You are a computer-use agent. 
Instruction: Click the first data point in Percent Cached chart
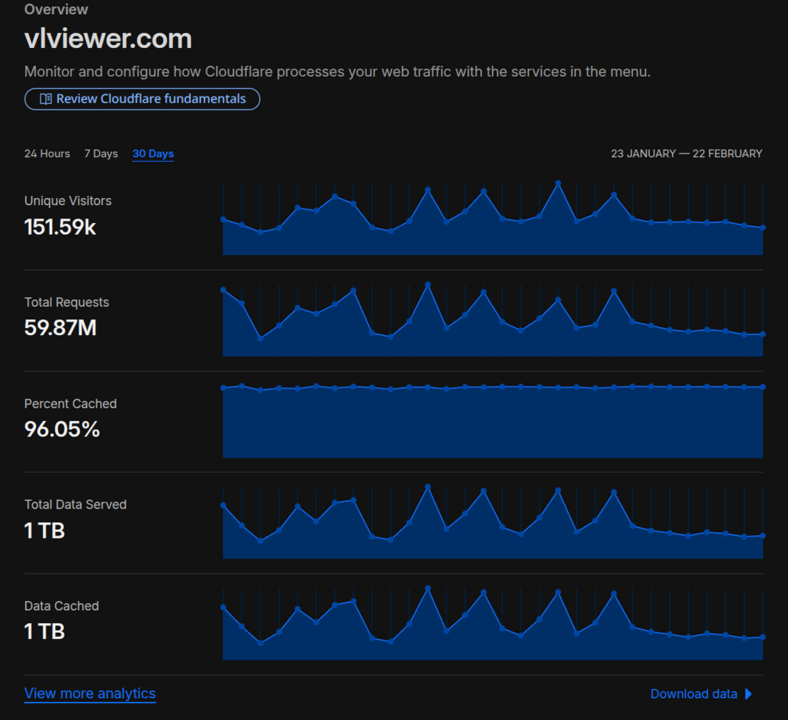click(x=224, y=388)
